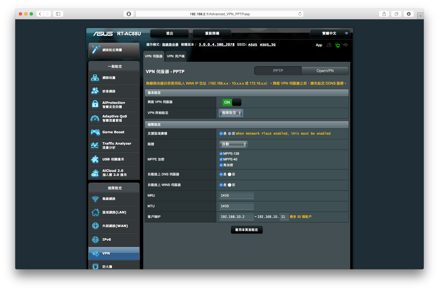This screenshot has width=439, height=291.
Task: Open Wireless settings wifi icon
Action: point(95,199)
